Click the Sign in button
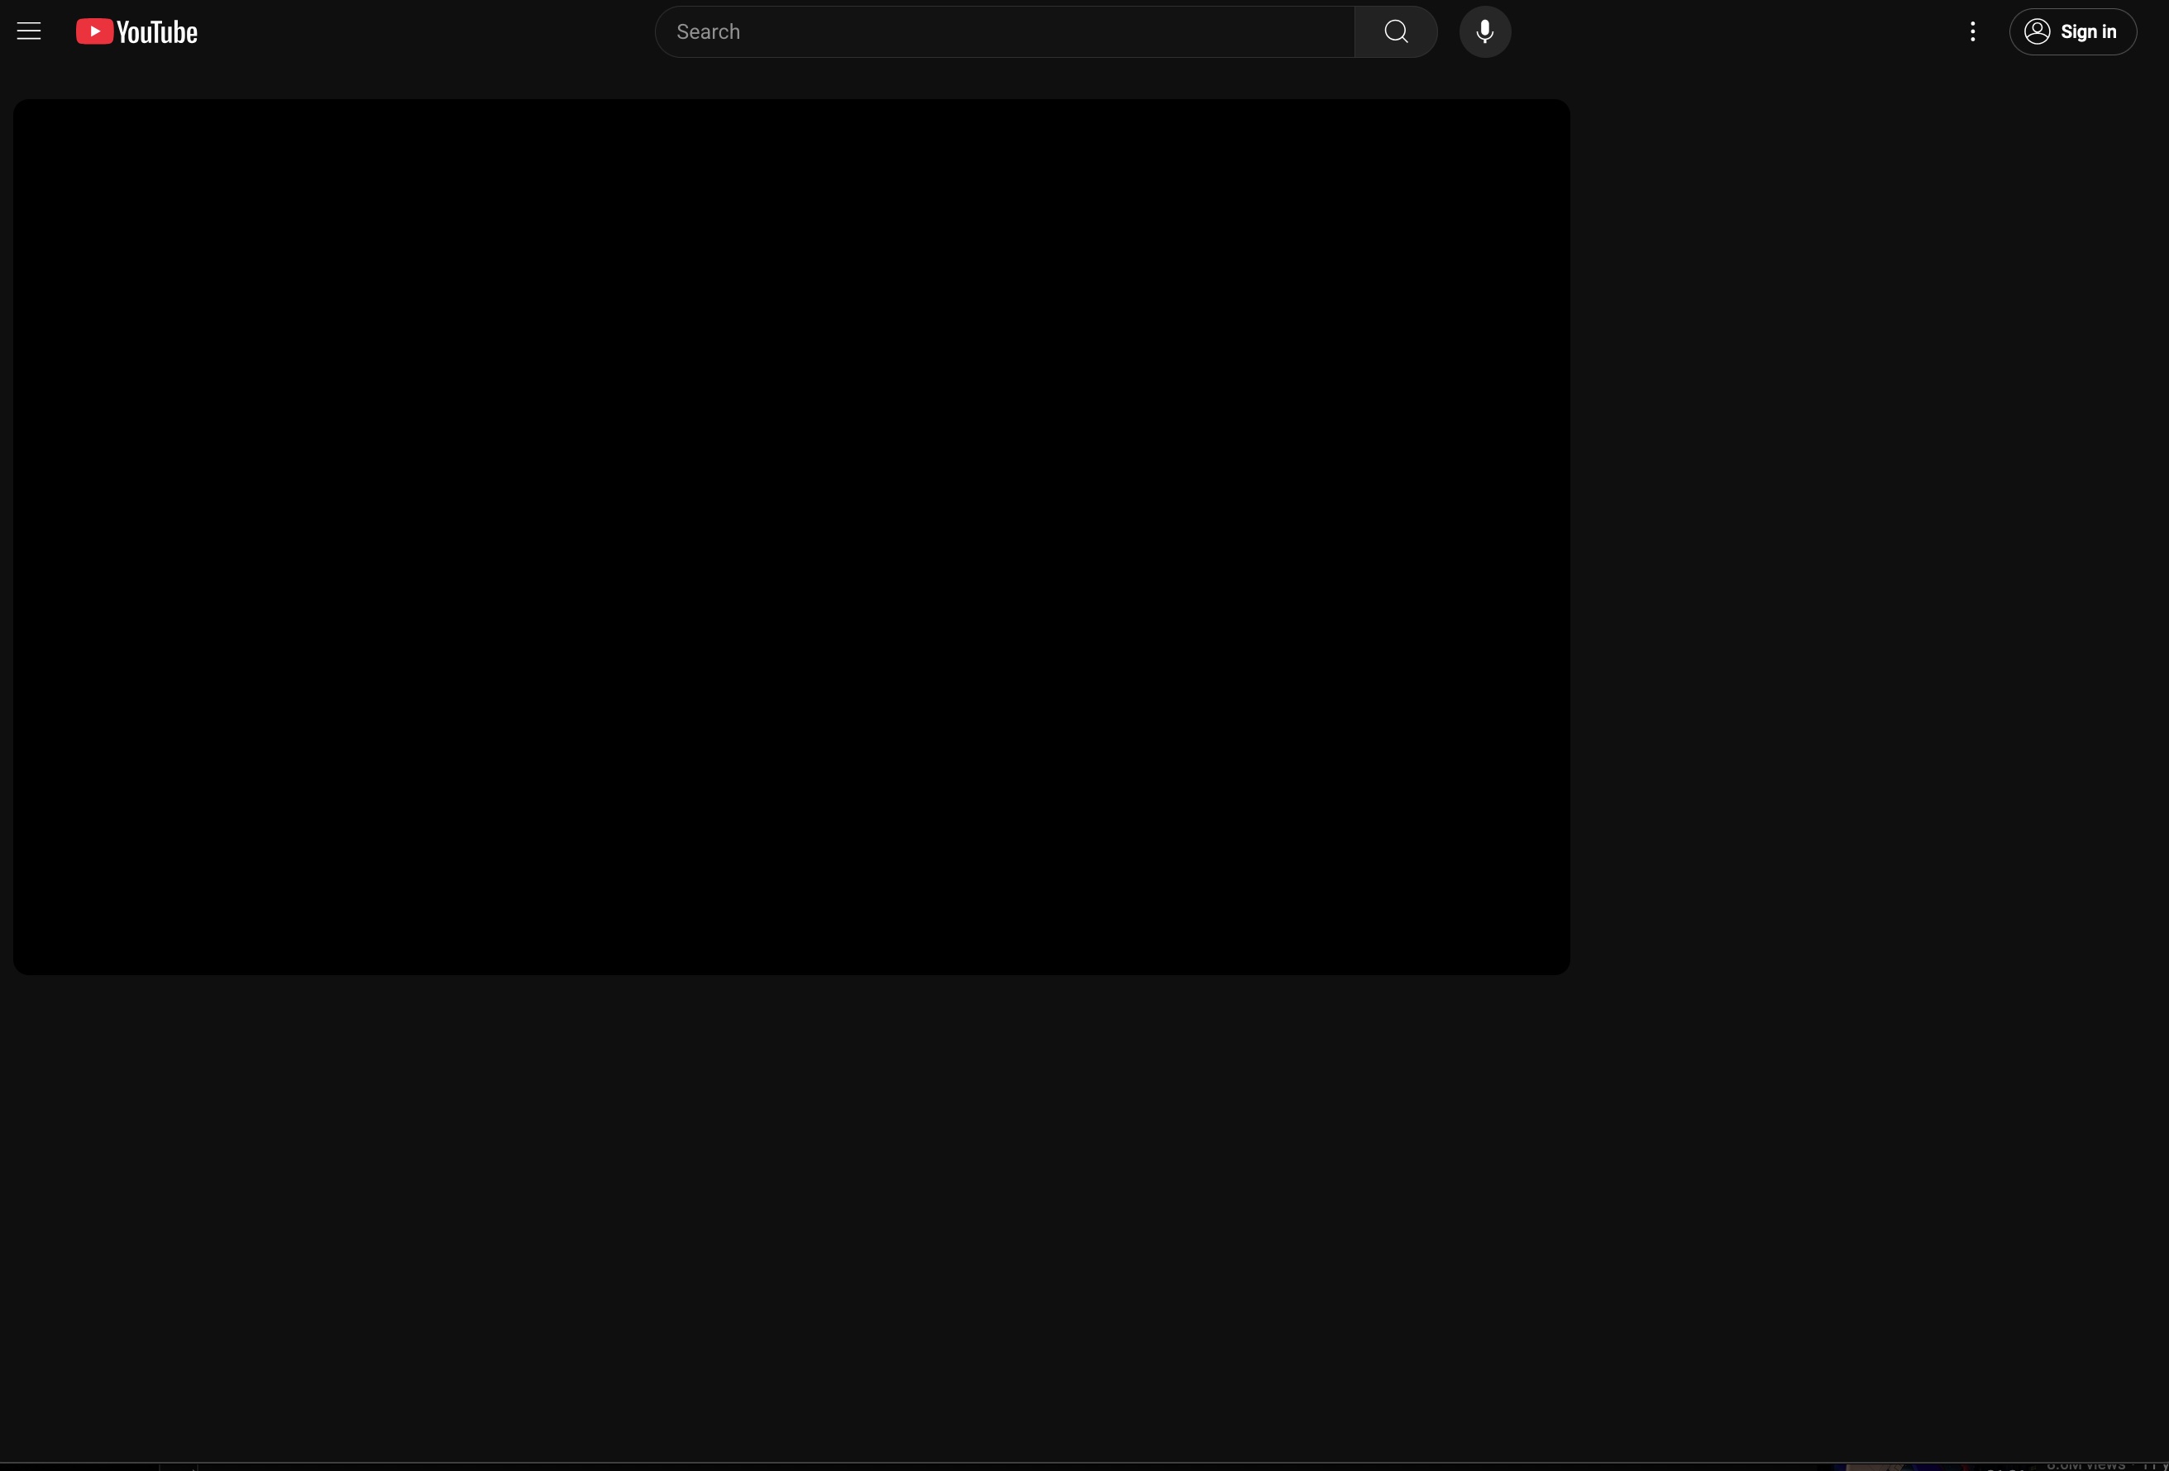 click(2073, 31)
